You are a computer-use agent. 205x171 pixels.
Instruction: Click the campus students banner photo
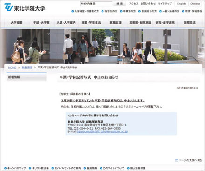coord(102,47)
